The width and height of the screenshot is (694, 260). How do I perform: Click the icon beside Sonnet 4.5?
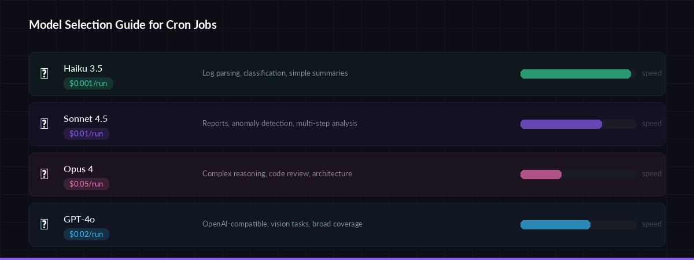click(45, 124)
